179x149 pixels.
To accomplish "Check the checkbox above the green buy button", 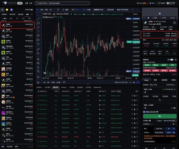I will click(144, 112).
